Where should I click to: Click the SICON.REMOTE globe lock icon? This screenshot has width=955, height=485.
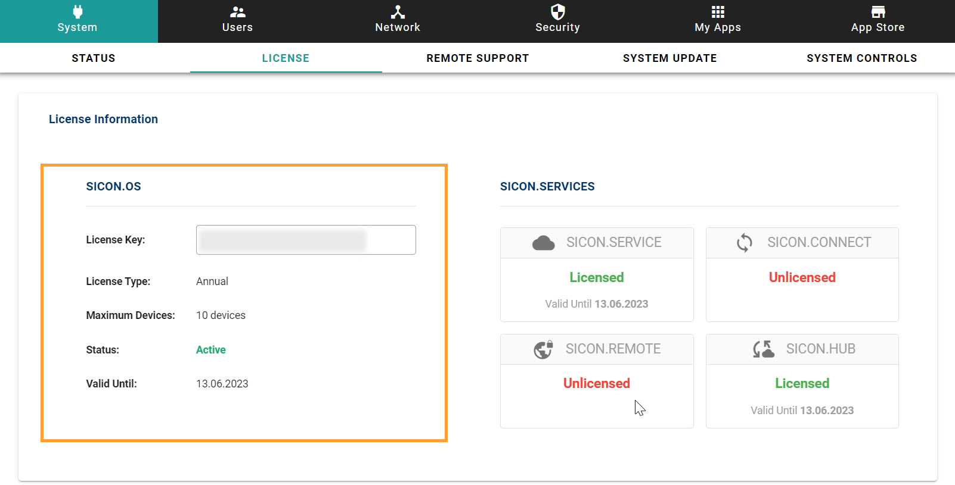pos(543,349)
